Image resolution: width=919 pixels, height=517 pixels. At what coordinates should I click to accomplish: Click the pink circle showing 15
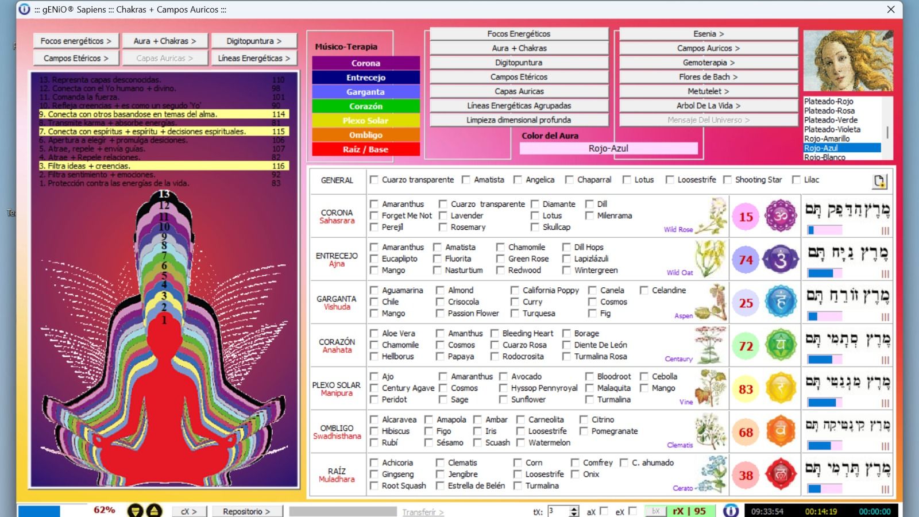pyautogui.click(x=746, y=217)
